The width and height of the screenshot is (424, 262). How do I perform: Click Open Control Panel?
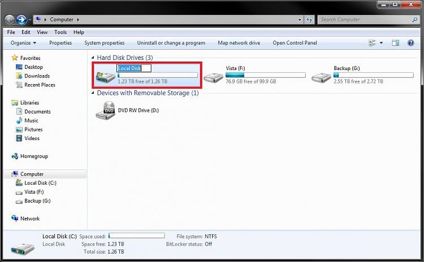coord(295,43)
